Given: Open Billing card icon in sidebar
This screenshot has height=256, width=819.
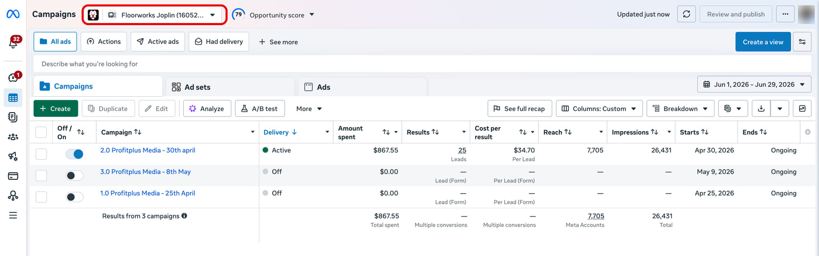Looking at the screenshot, I should [13, 176].
